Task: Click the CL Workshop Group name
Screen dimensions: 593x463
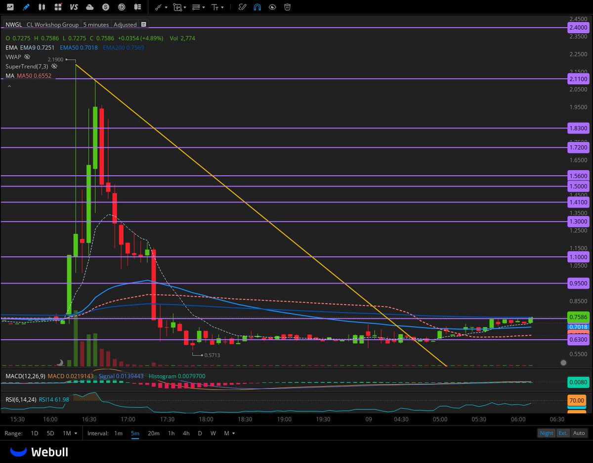Action: coord(53,24)
